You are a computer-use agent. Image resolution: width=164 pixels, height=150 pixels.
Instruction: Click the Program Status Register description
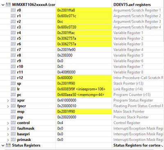133,100
